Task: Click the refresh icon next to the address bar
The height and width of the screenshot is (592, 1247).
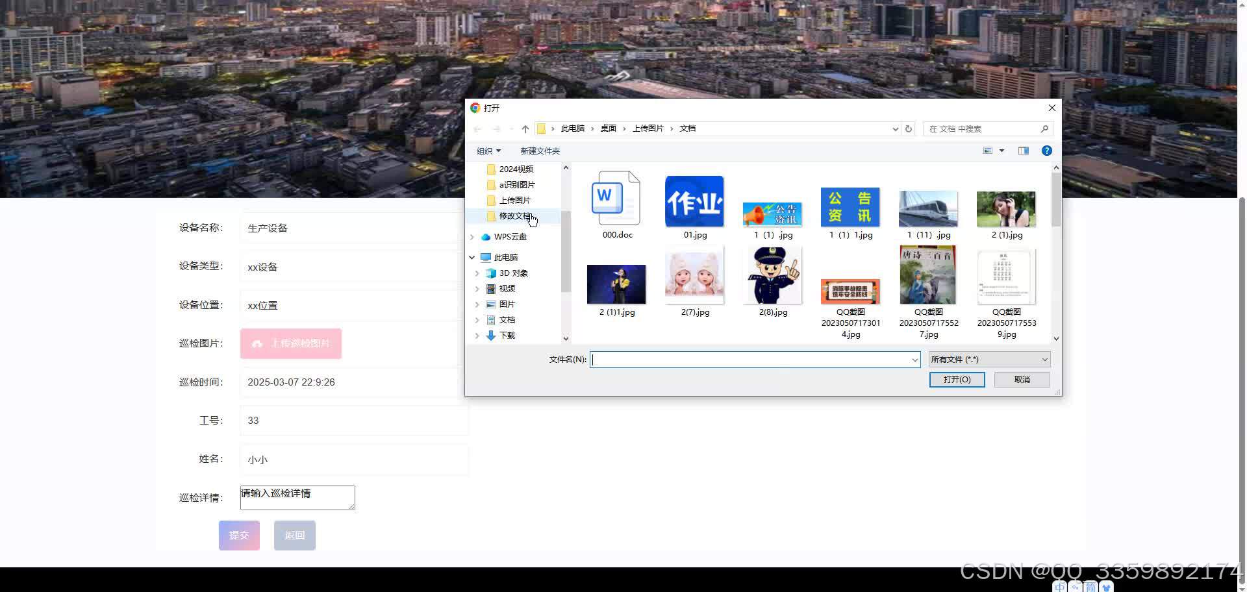Action: point(908,129)
